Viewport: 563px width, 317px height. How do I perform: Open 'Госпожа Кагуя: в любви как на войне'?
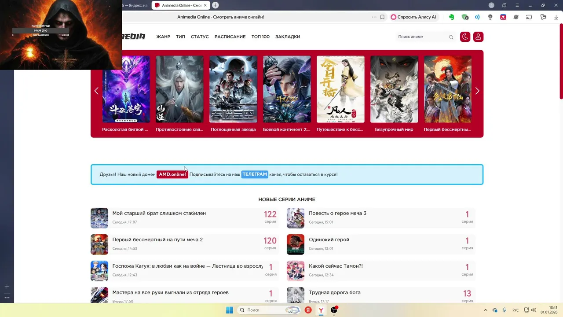point(187,266)
